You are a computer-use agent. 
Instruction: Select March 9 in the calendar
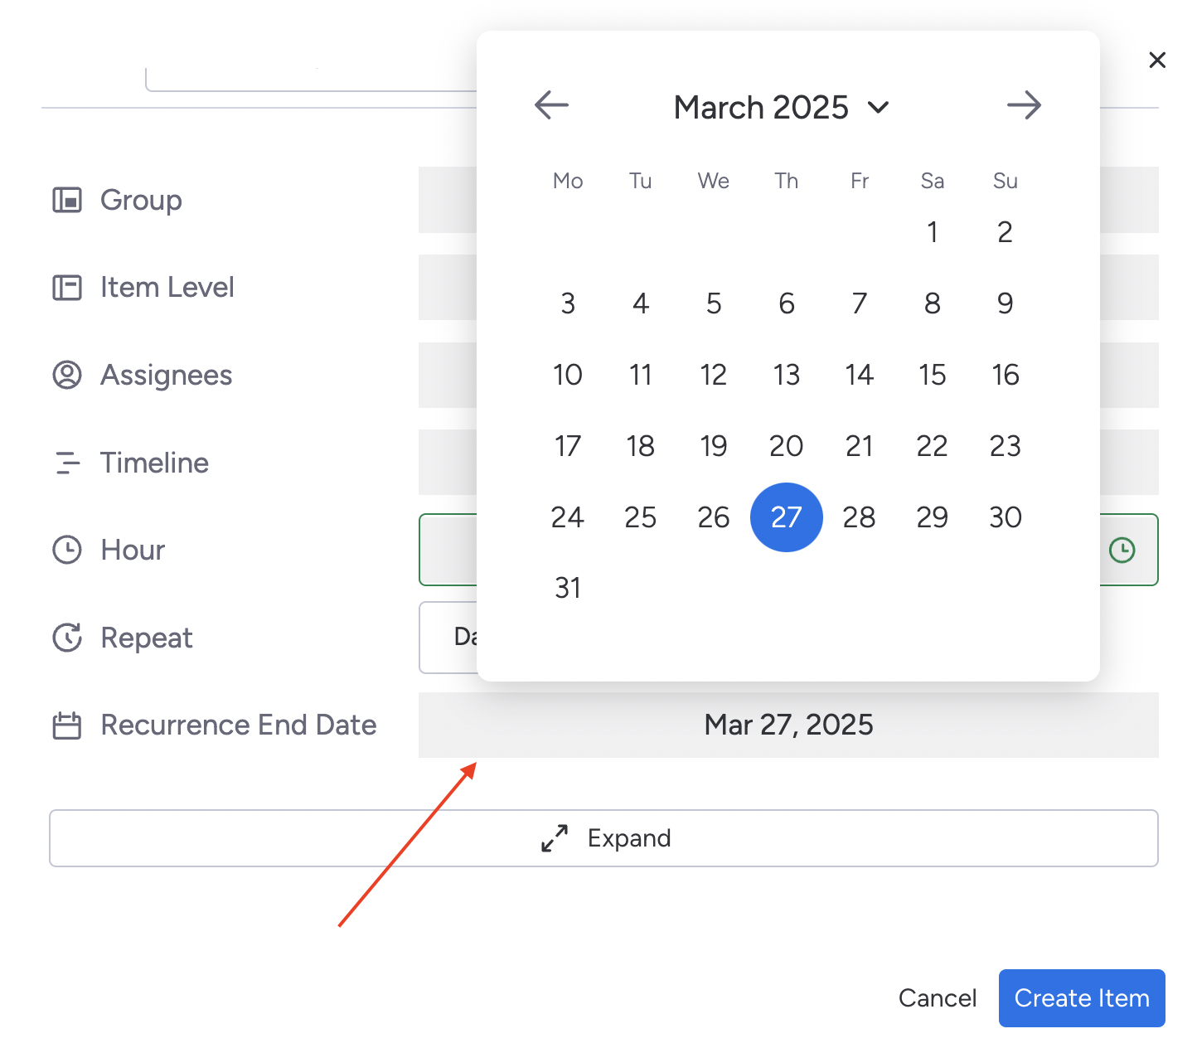coord(1005,303)
